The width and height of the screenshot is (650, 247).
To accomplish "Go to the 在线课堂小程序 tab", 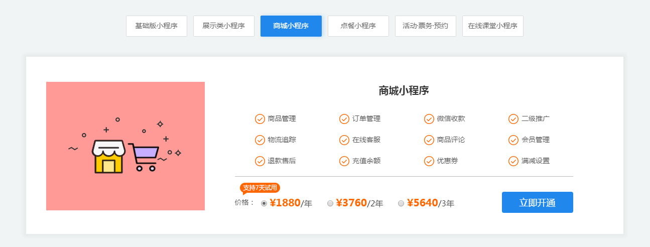I will [493, 26].
